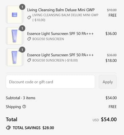Click the tag icon beside BOGO50 SUNSCREEN (-$18.00)
The height and width of the screenshot is (135, 124).
[x=29, y=60]
